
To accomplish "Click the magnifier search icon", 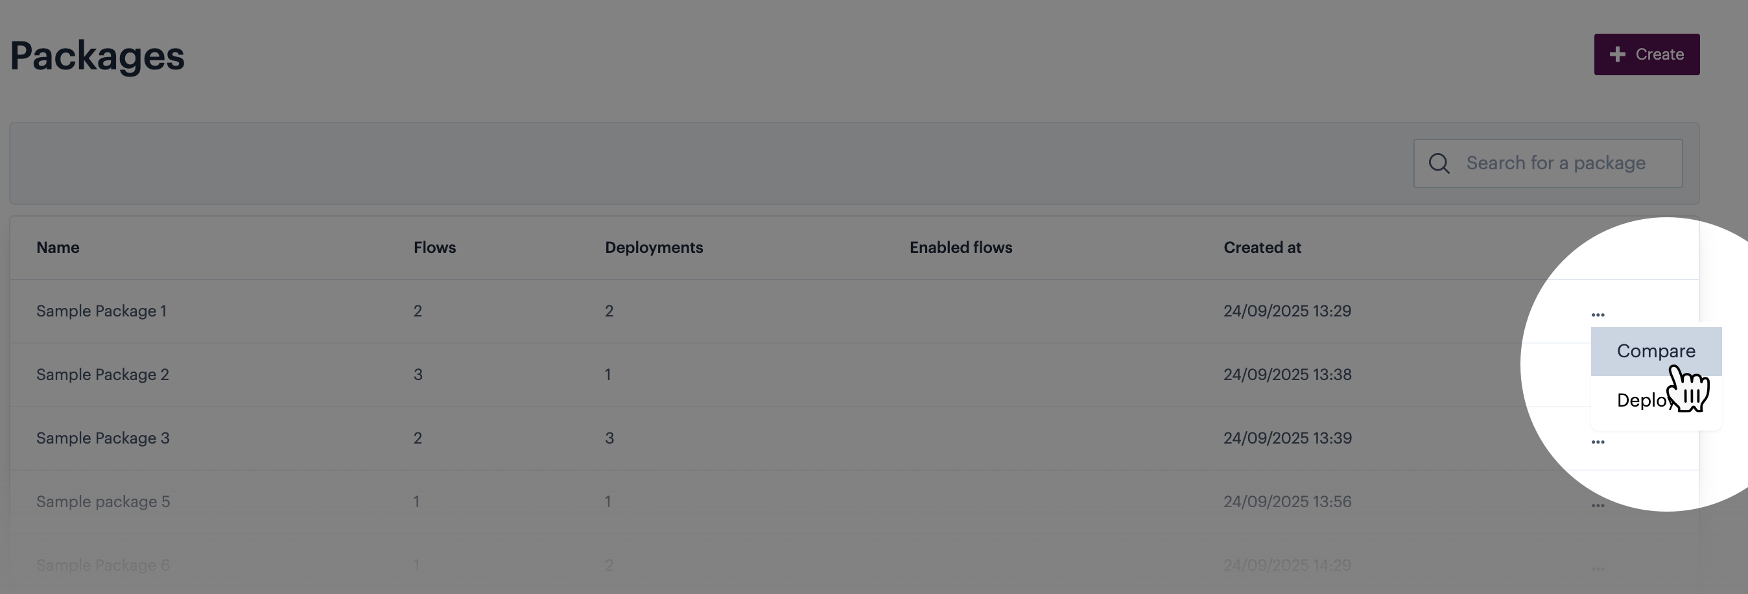I will pos(1439,163).
